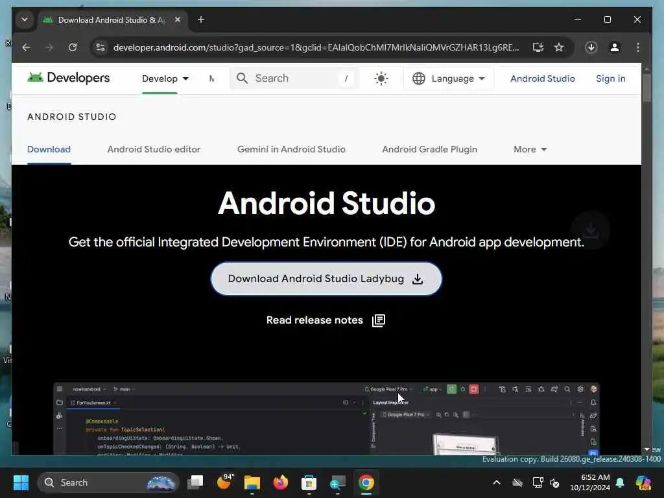Reload the Android Studio page
Viewport: 664px width, 498px height.
(x=73, y=47)
